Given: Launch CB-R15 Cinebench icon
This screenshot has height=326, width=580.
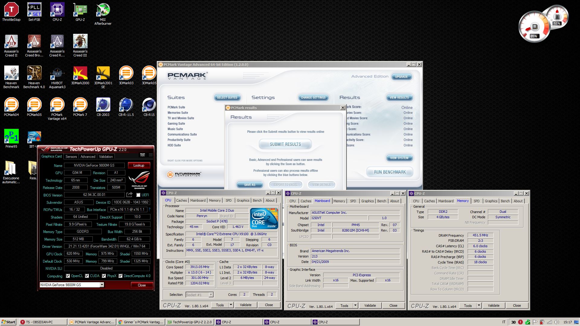Looking at the screenshot, I should point(149,107).
